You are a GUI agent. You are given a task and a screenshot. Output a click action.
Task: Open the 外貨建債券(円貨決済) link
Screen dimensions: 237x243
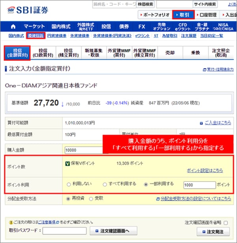[x=112, y=36]
